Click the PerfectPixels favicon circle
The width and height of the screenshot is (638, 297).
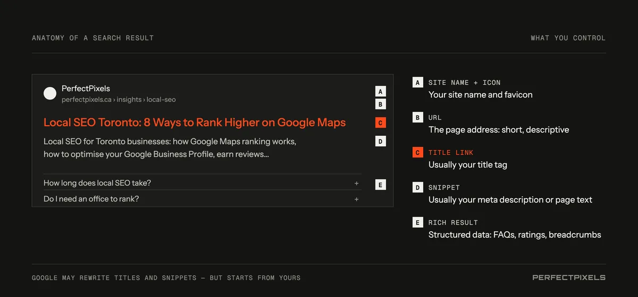50,94
